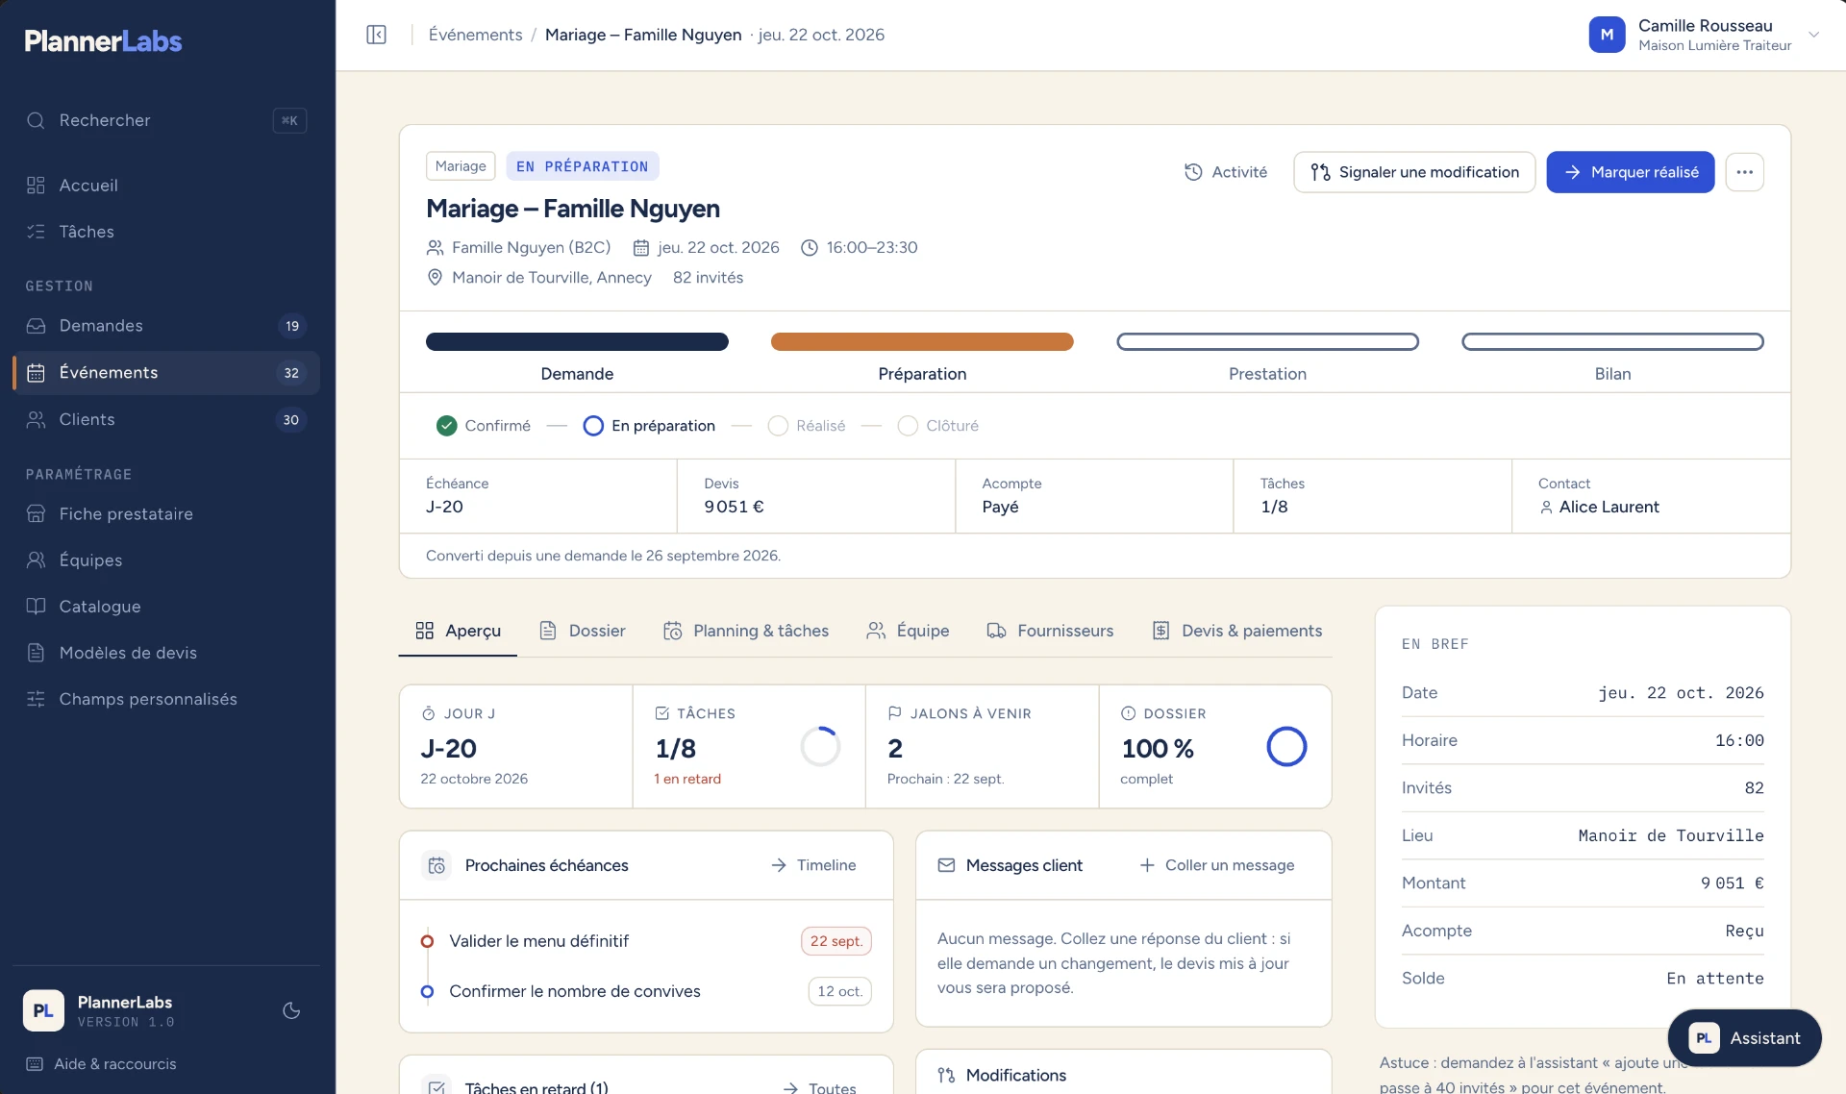
Task: Click the dossier 100 % progress ring
Action: (1286, 747)
